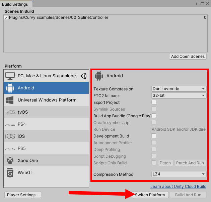Open the Texture Compression dropdown
This screenshot has width=211, height=202.
click(179, 89)
